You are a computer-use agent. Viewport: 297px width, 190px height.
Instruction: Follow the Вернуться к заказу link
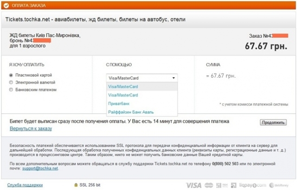coord(31,129)
